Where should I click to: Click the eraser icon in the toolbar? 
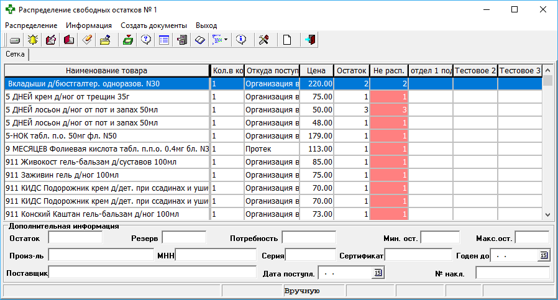tap(87, 40)
